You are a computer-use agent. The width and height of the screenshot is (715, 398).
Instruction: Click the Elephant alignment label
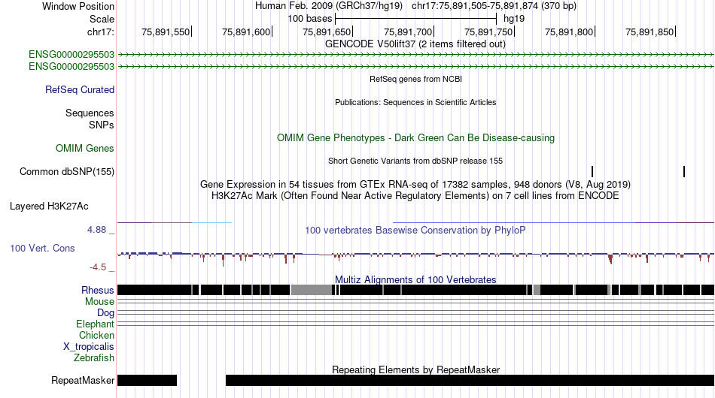click(x=95, y=324)
